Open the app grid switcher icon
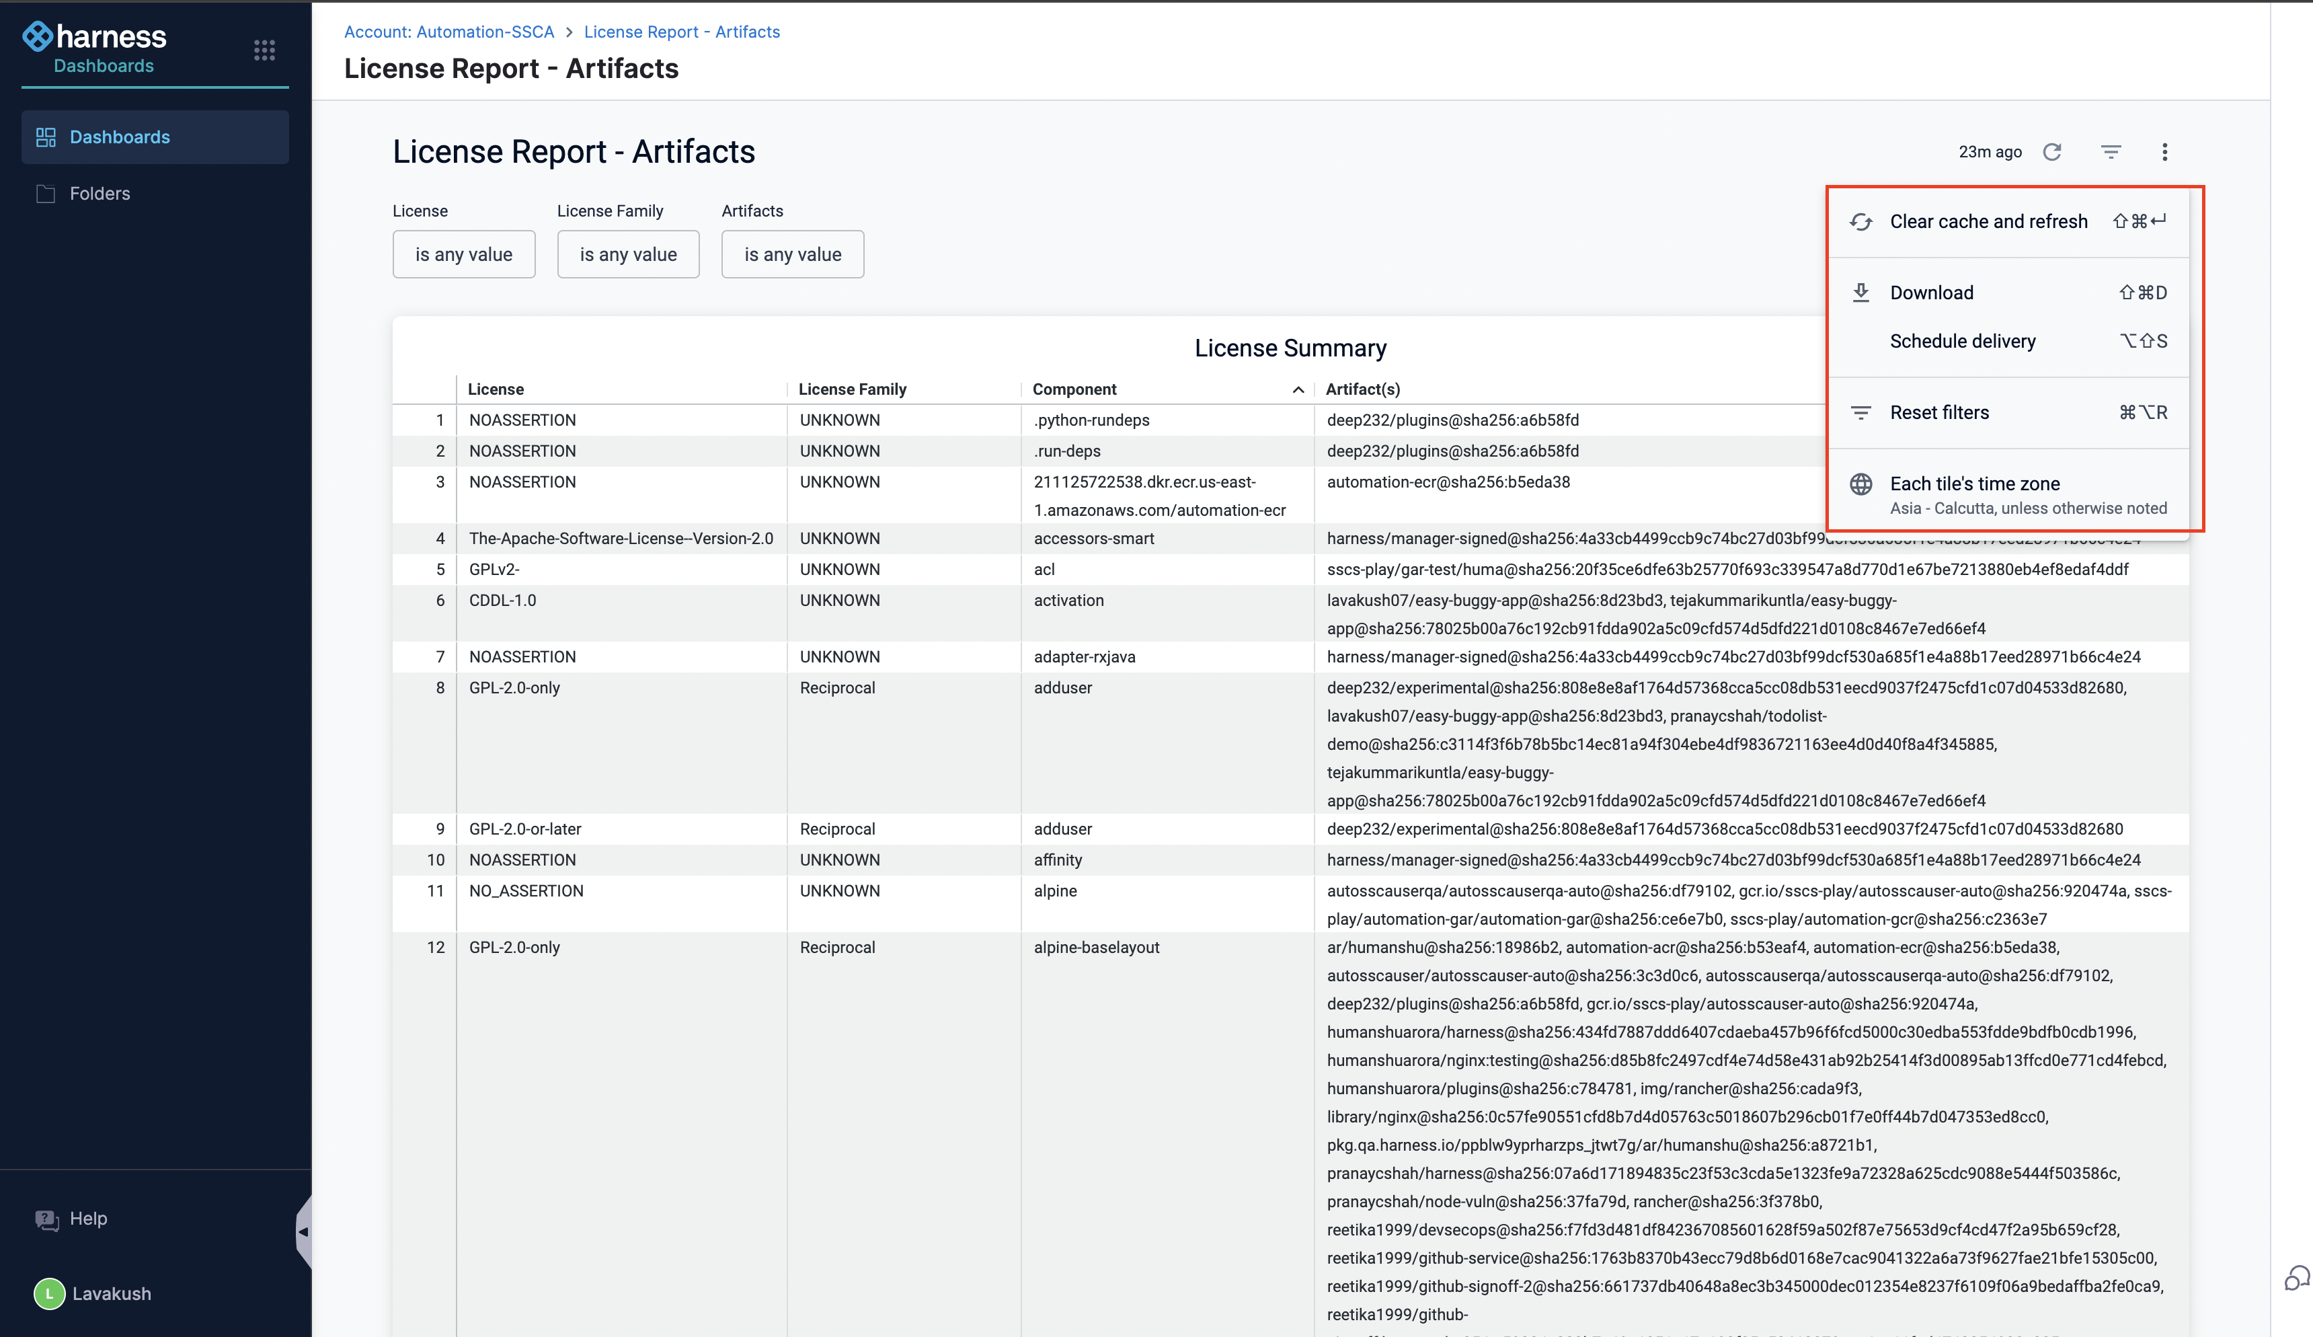Image resolution: width=2313 pixels, height=1337 pixels. click(264, 50)
